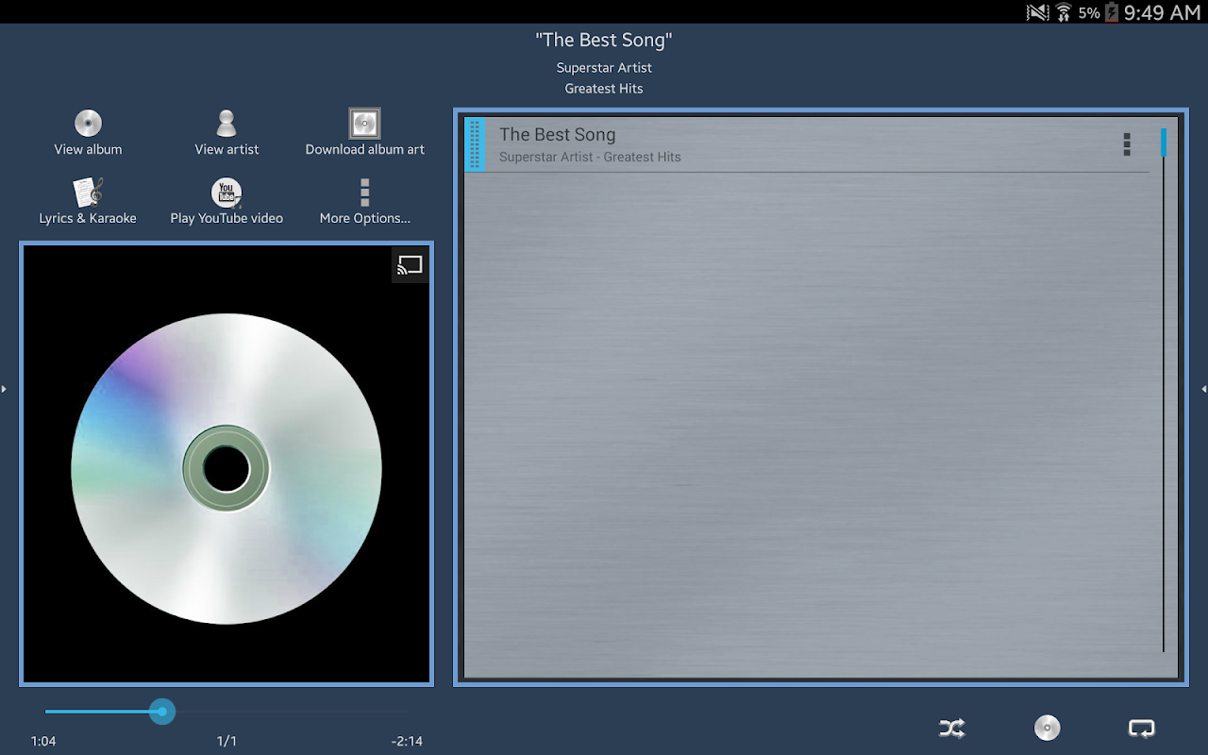Screen dimensions: 1208x755
Task: Click the playback seek bar knob
Action: click(162, 712)
